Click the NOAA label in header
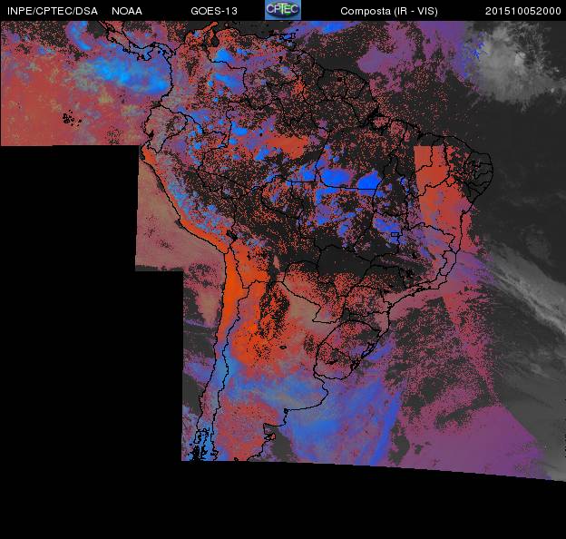This screenshot has width=566, height=539. tap(127, 11)
